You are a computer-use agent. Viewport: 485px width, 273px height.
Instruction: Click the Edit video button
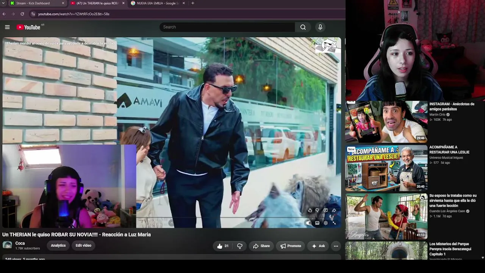[83, 246]
